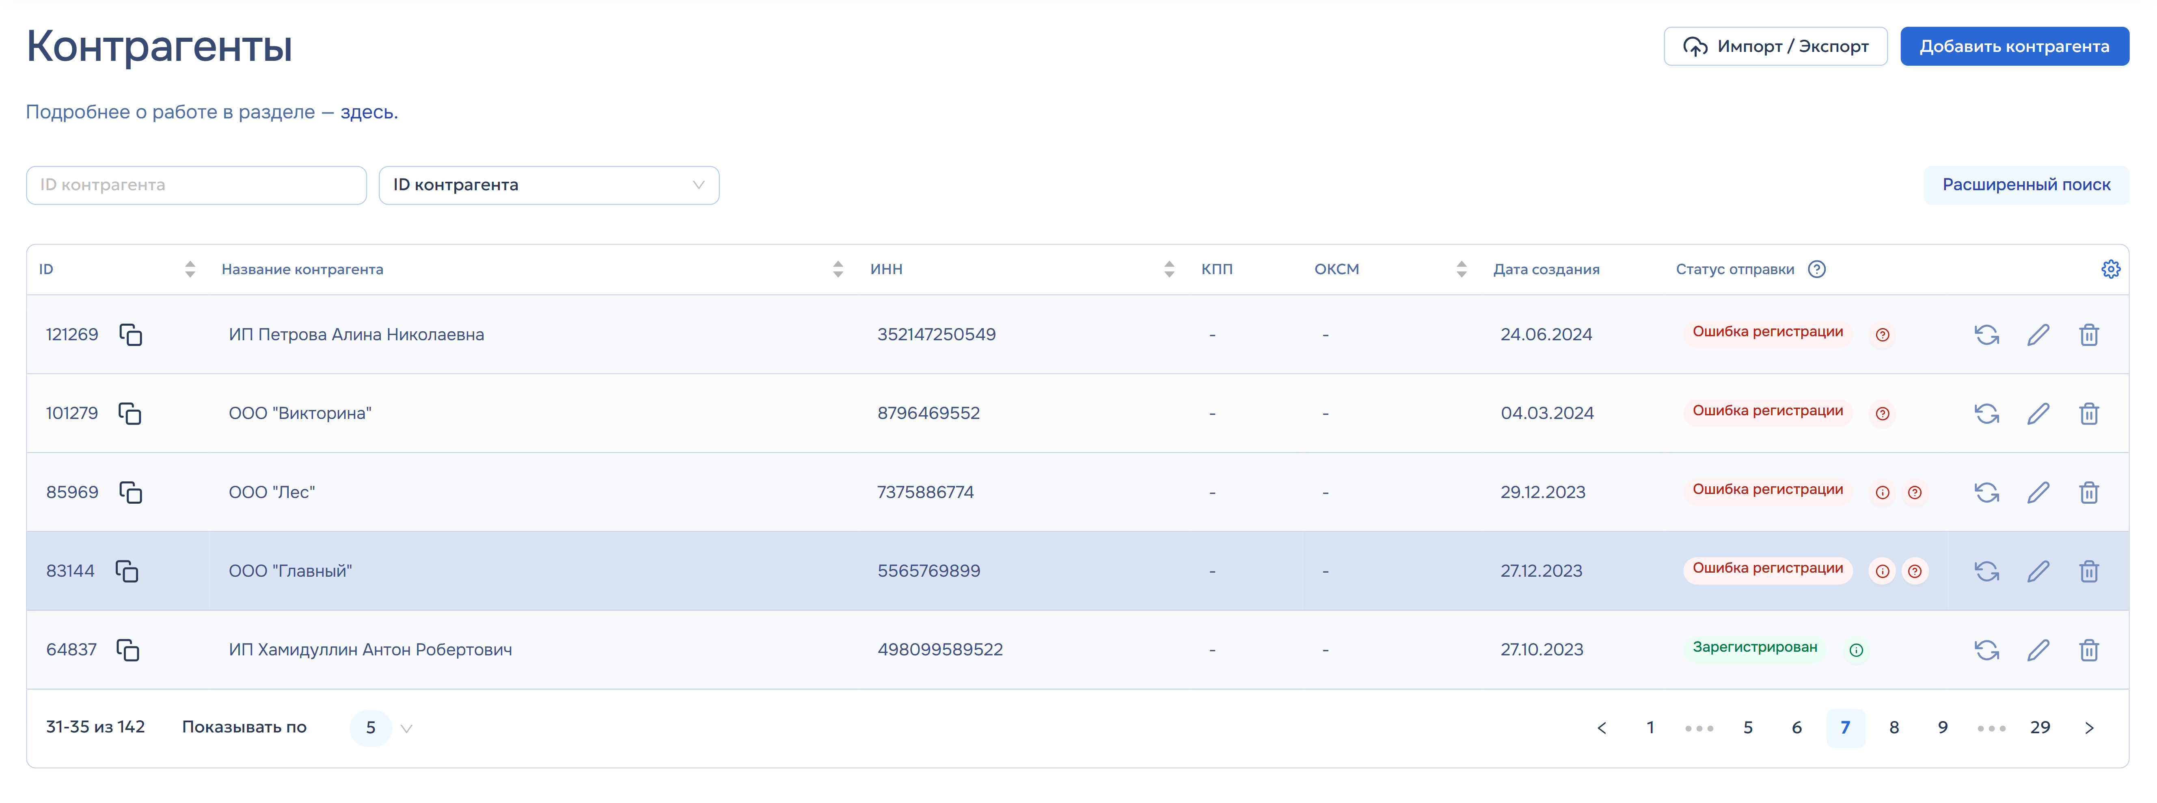
Task: Delete ИП Хамидуллин Антон Робертович row
Action: click(x=2089, y=650)
